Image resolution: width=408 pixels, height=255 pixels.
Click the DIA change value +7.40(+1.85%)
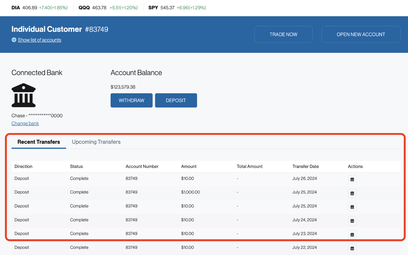53,8
